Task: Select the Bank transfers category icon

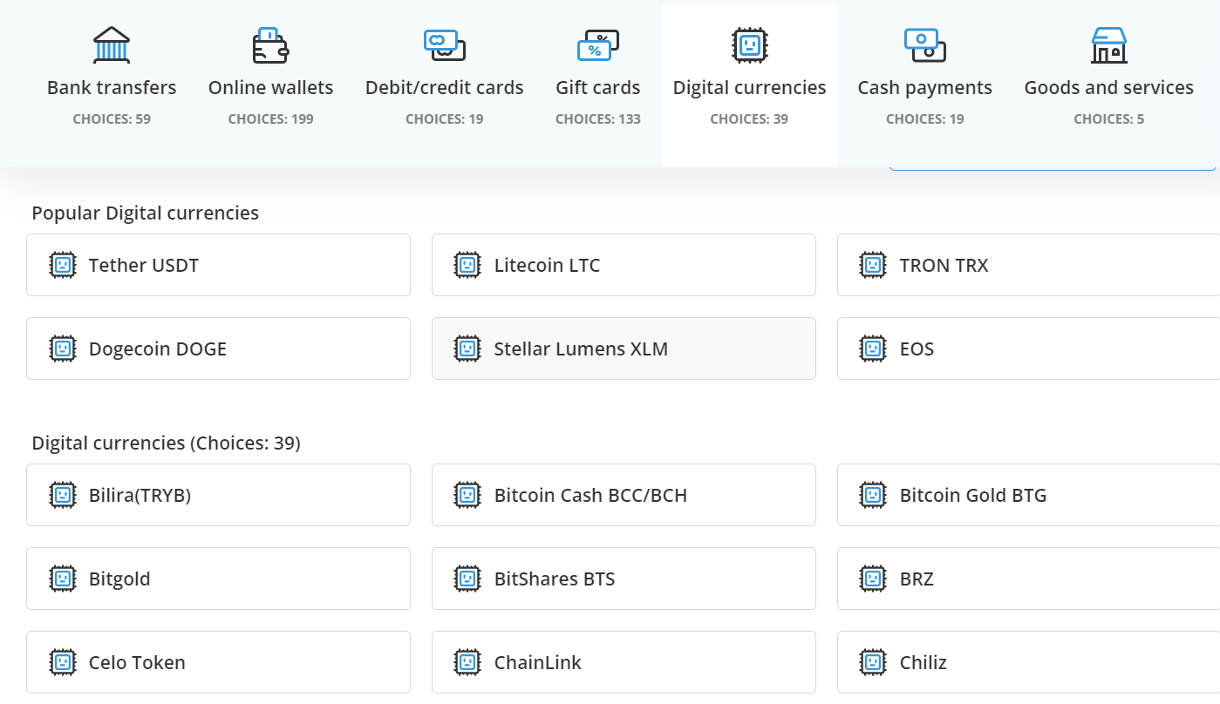Action: [111, 44]
